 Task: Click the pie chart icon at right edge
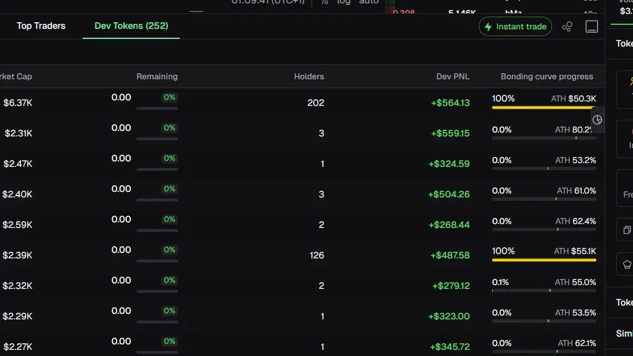pyautogui.click(x=597, y=120)
